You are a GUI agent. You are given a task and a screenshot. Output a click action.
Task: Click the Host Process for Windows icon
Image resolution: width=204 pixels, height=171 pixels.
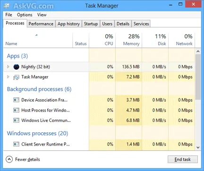[x=16, y=110]
